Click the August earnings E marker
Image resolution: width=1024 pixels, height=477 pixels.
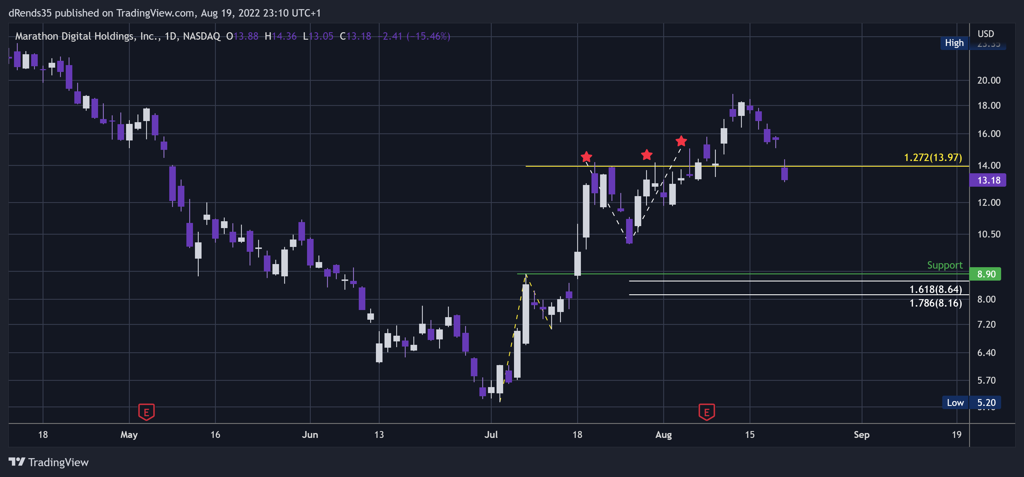[706, 412]
